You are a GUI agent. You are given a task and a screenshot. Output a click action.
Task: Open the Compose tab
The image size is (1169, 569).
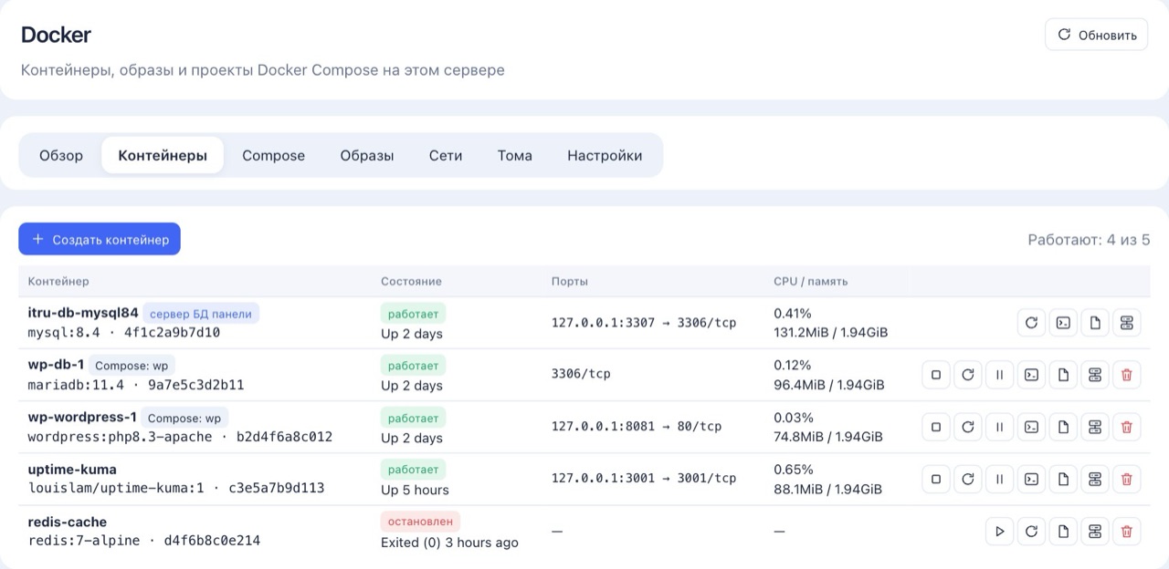point(273,155)
